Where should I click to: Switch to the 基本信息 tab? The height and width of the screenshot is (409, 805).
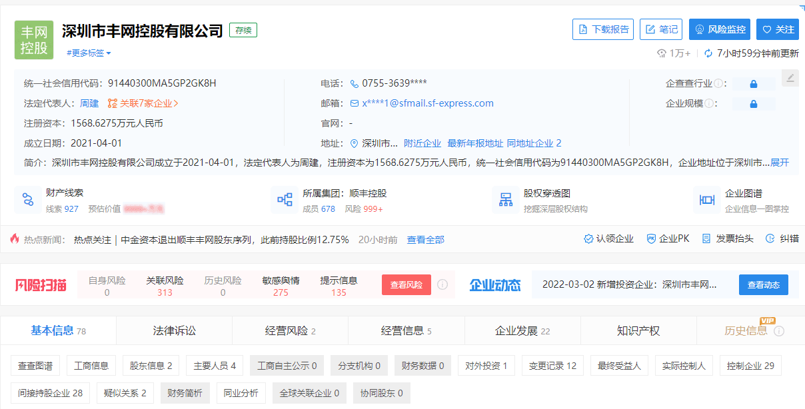click(59, 331)
